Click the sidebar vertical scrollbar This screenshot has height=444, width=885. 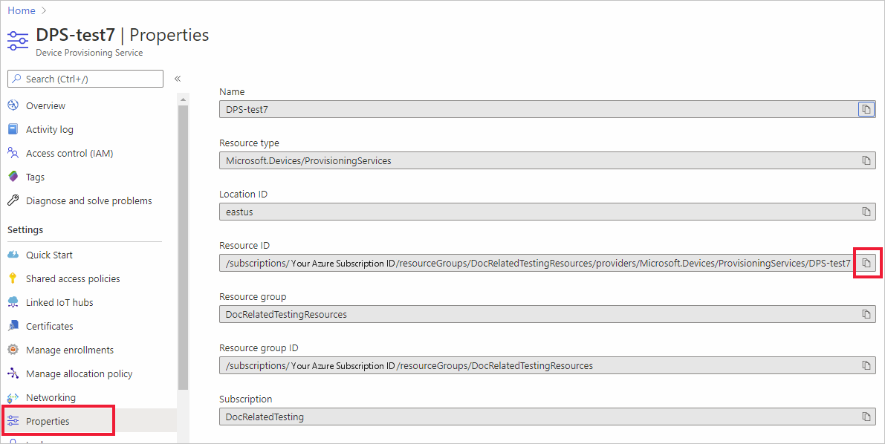click(183, 245)
